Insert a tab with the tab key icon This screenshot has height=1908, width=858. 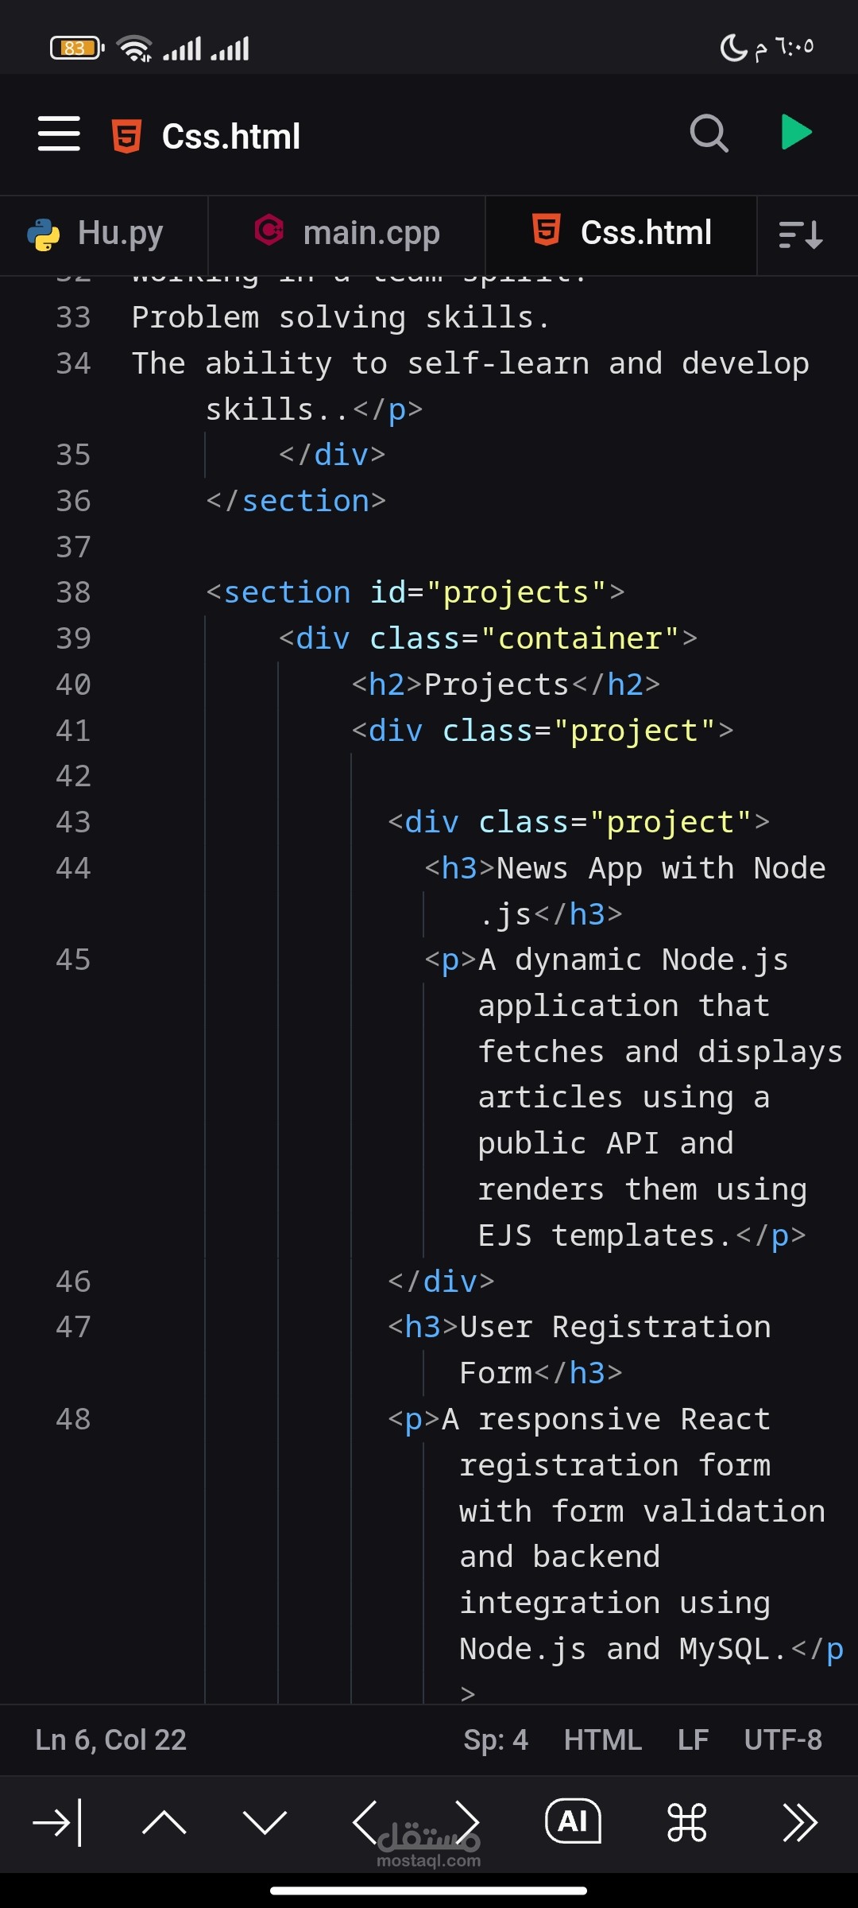[x=57, y=1822]
